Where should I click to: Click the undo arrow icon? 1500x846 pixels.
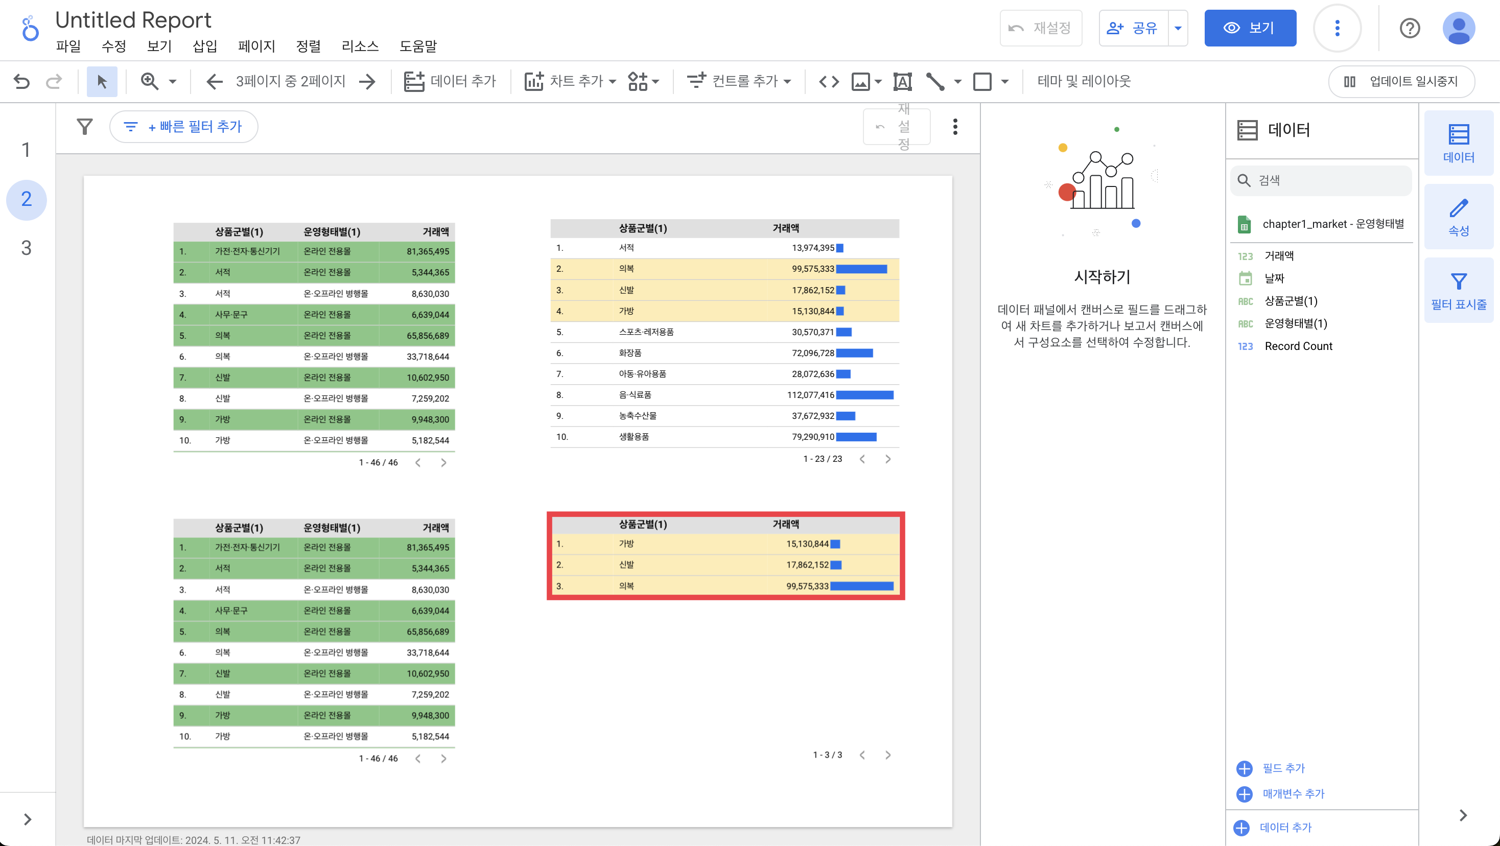(21, 82)
